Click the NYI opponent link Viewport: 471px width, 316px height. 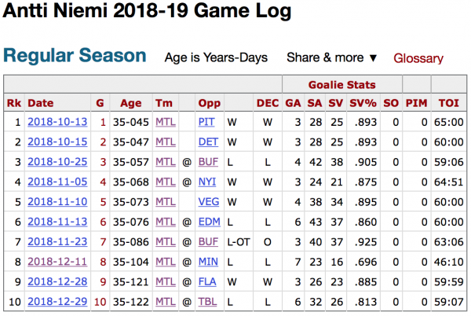click(208, 182)
